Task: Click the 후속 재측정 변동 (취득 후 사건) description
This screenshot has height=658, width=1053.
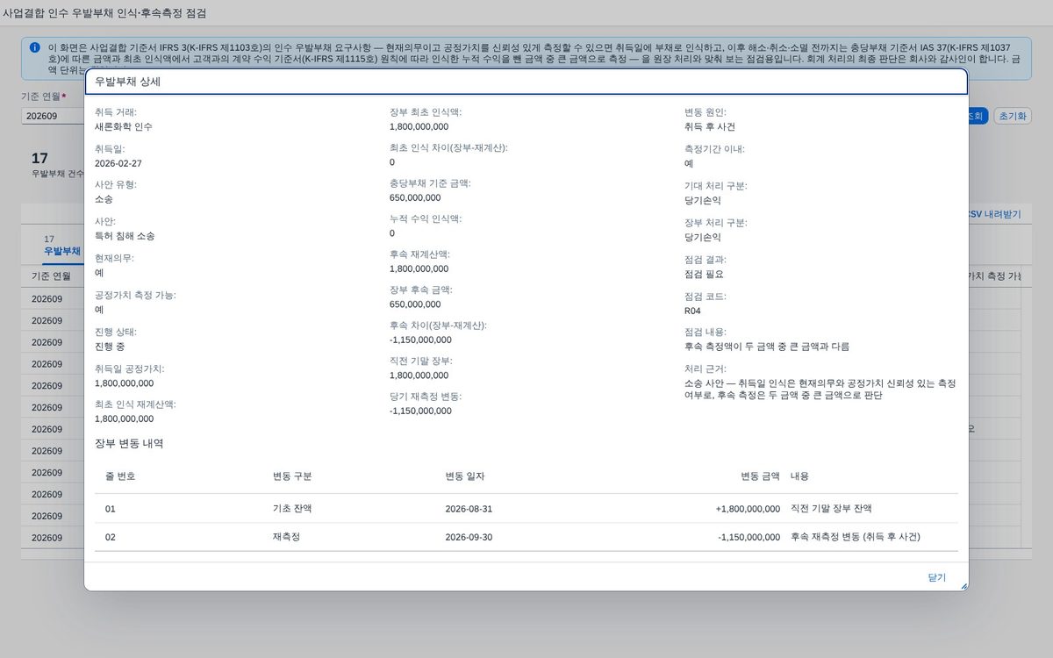Action: click(856, 537)
